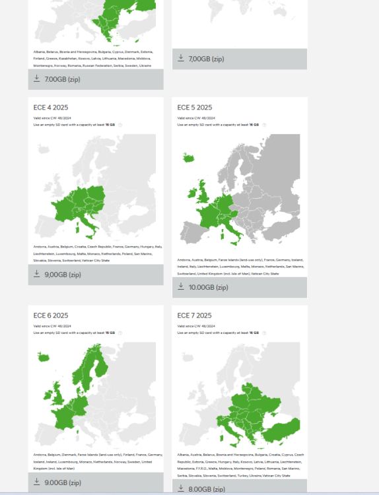Open SD card help icon in ECE 4
This screenshot has height=495, width=379.
(120, 125)
